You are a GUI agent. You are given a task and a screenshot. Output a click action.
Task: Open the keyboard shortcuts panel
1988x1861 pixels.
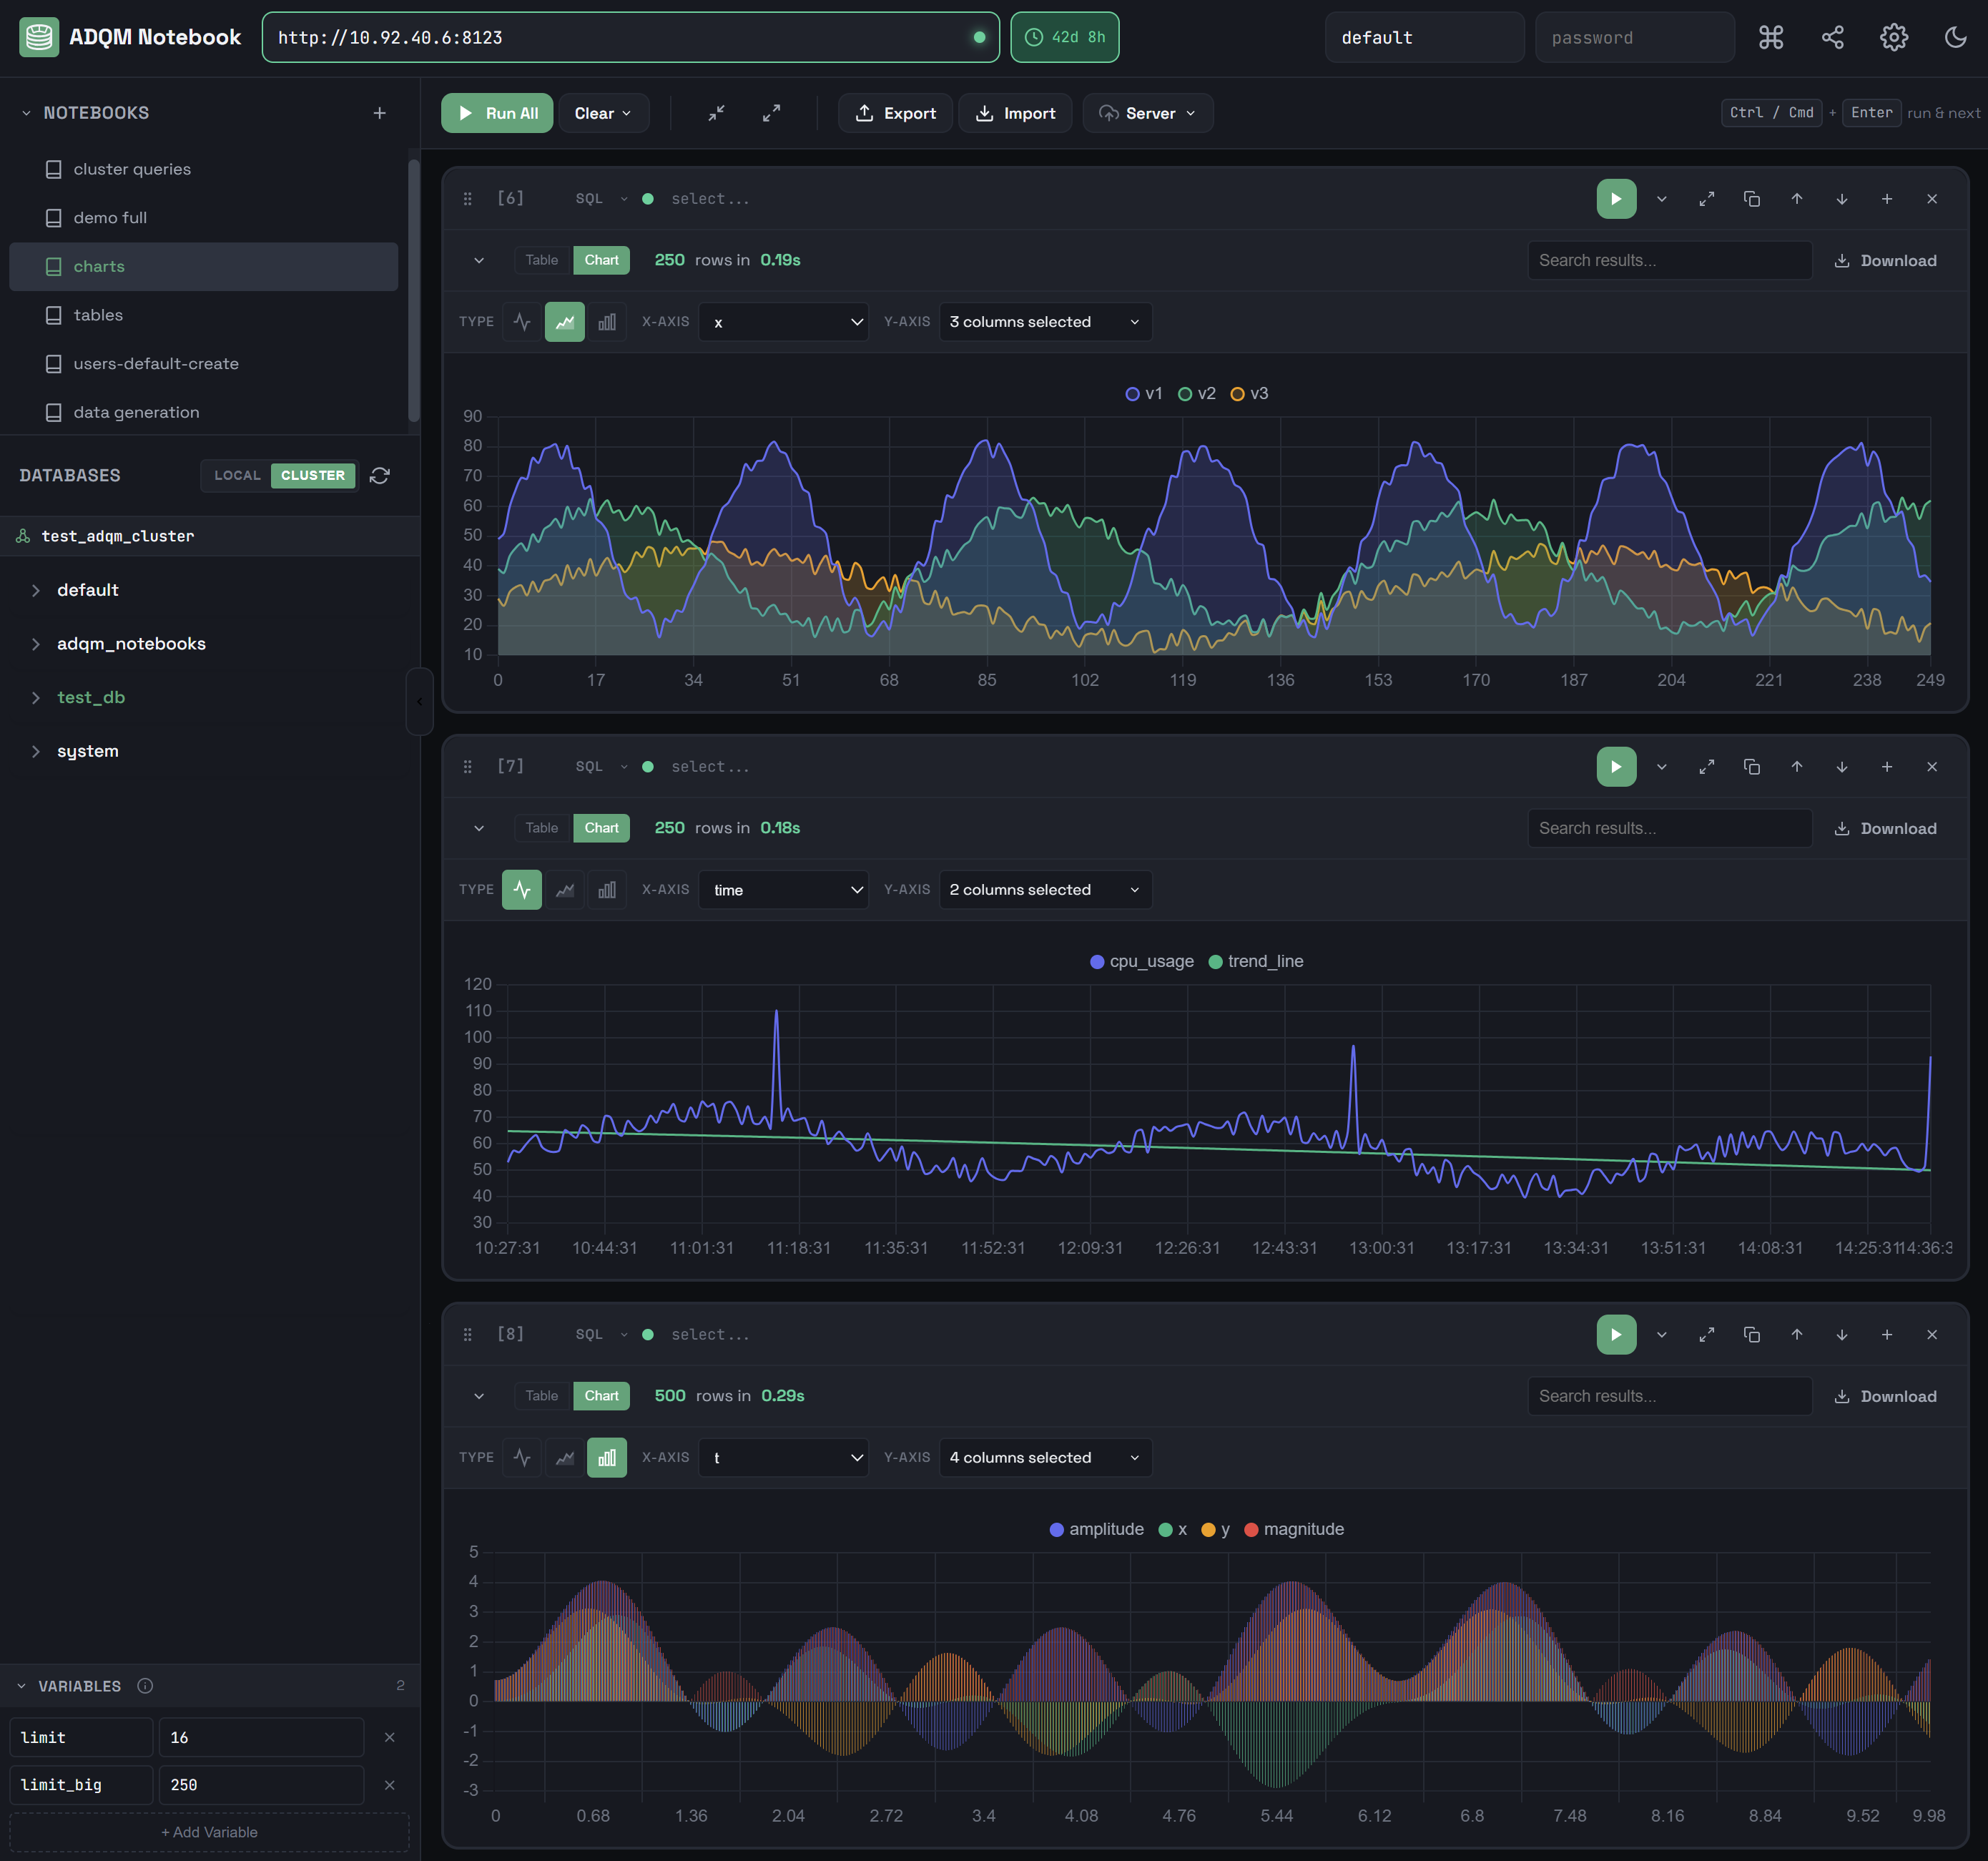(1772, 37)
